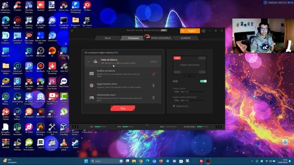The image size is (294, 165).
Task: Click the Aggiornamento driver gear icon
Action: 91,86
